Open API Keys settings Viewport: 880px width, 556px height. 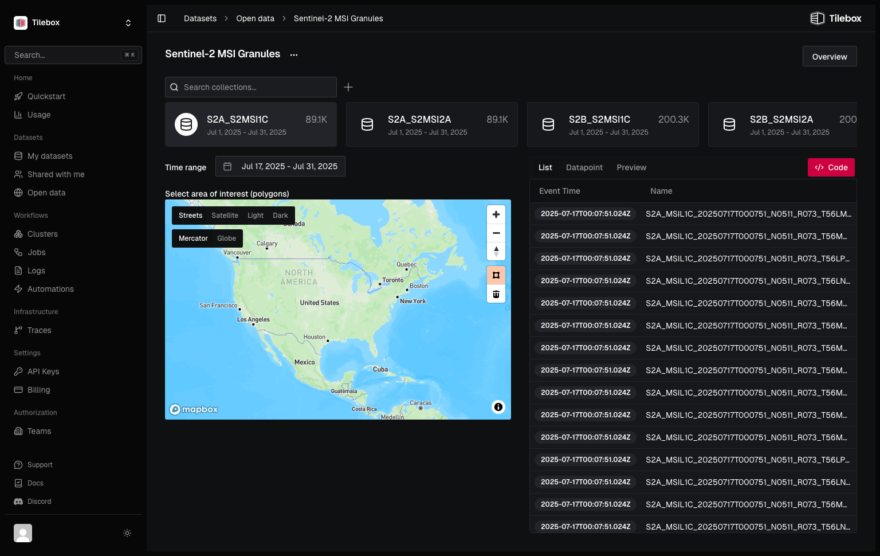tap(73, 371)
